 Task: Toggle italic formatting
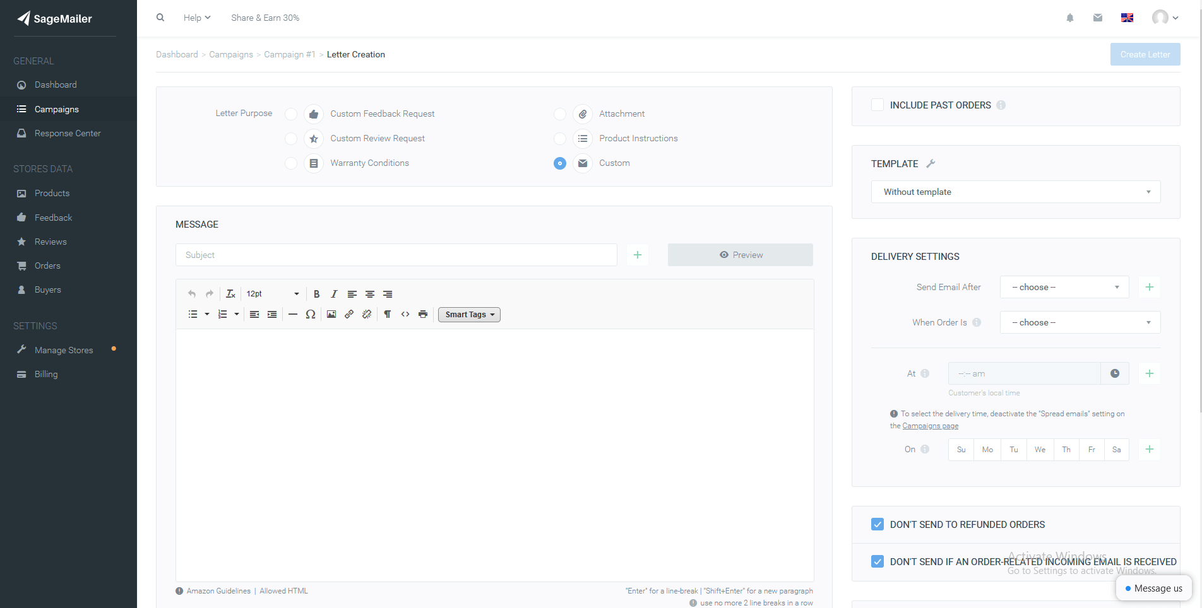click(335, 294)
